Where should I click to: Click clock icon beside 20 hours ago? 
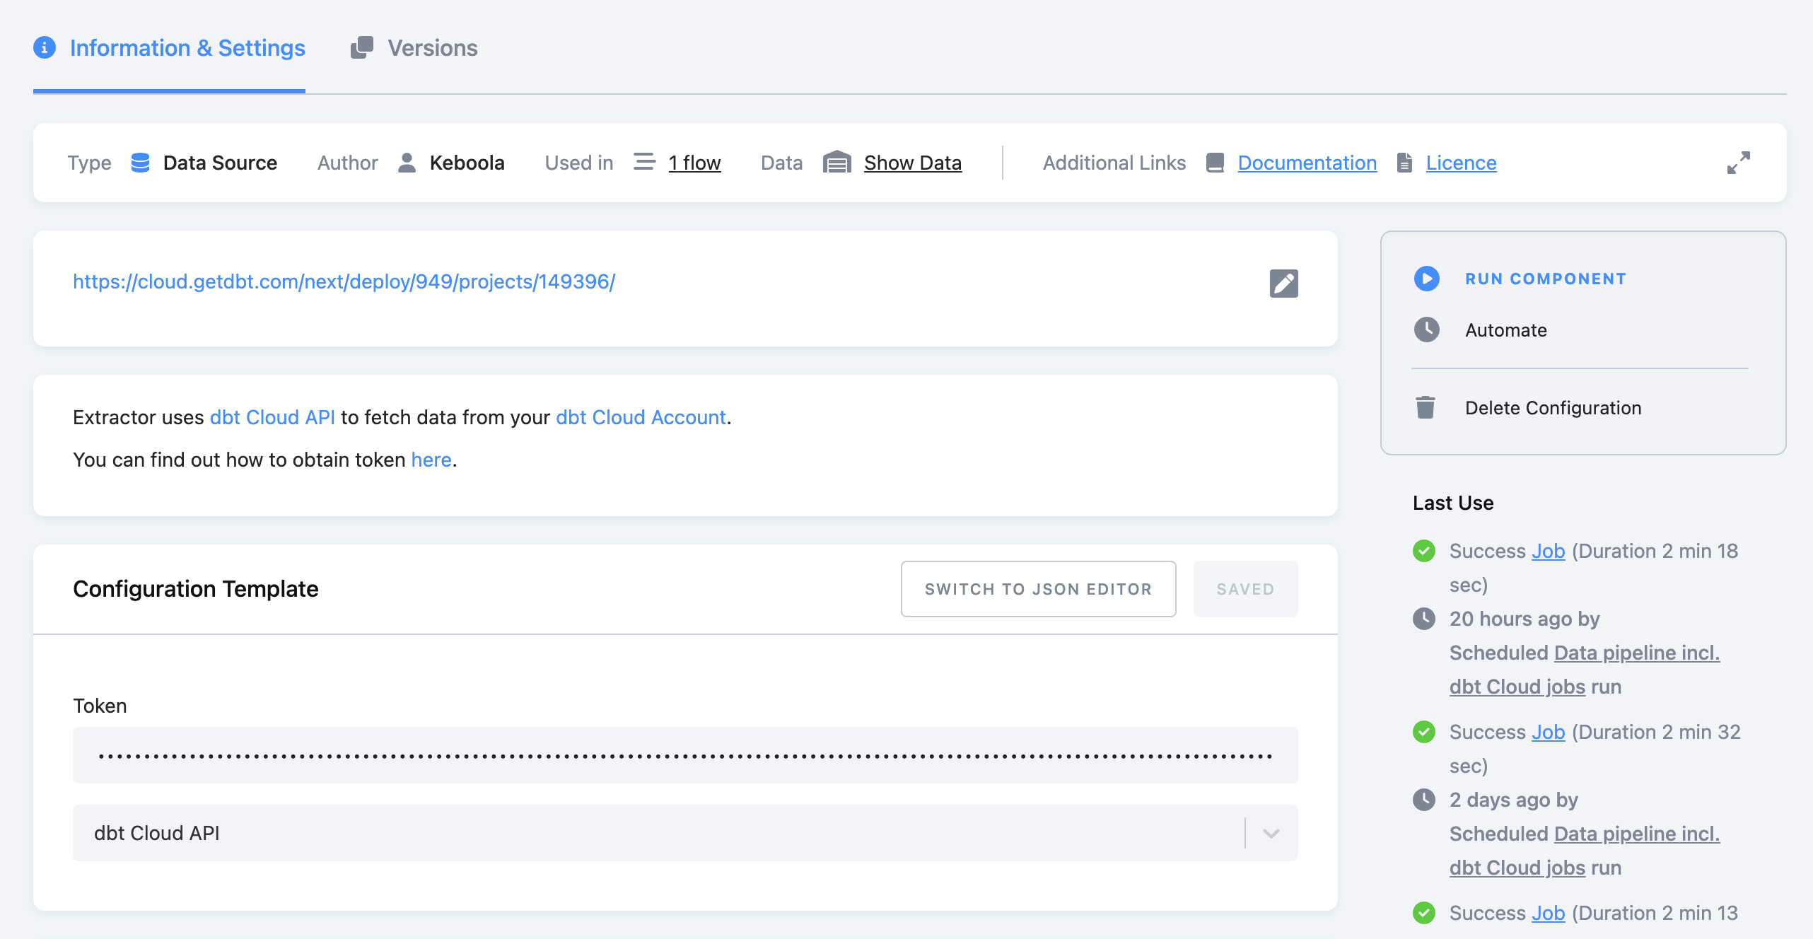1424,619
